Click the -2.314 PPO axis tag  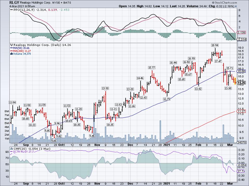[x=241, y=39]
